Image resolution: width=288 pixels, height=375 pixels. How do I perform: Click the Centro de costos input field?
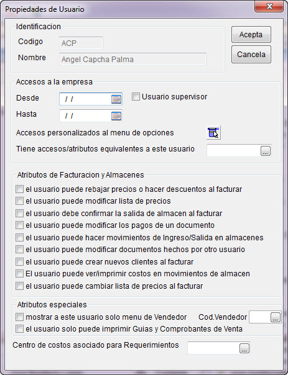213,348
